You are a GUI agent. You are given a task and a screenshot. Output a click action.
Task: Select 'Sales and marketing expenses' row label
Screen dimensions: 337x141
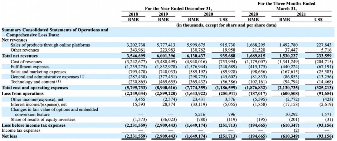tap(38, 72)
